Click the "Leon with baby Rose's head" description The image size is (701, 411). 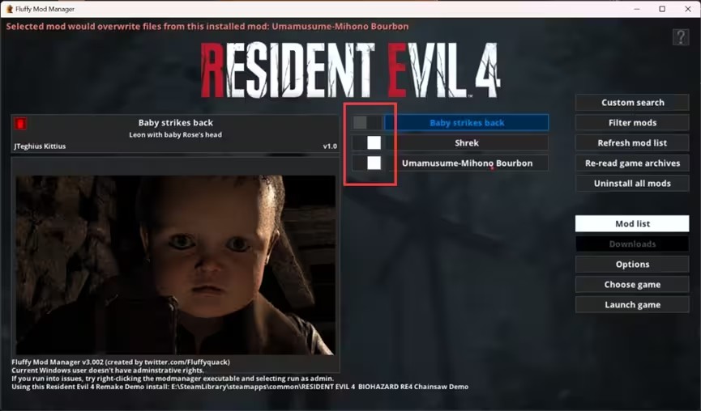coord(175,135)
